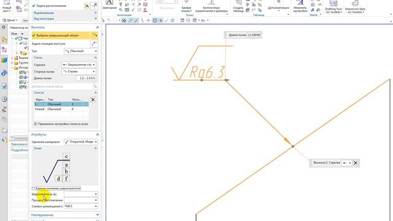The height and width of the screenshot is (221, 393).
Task: Open the HD3D info sidebar icon
Action: click(x=4, y=74)
